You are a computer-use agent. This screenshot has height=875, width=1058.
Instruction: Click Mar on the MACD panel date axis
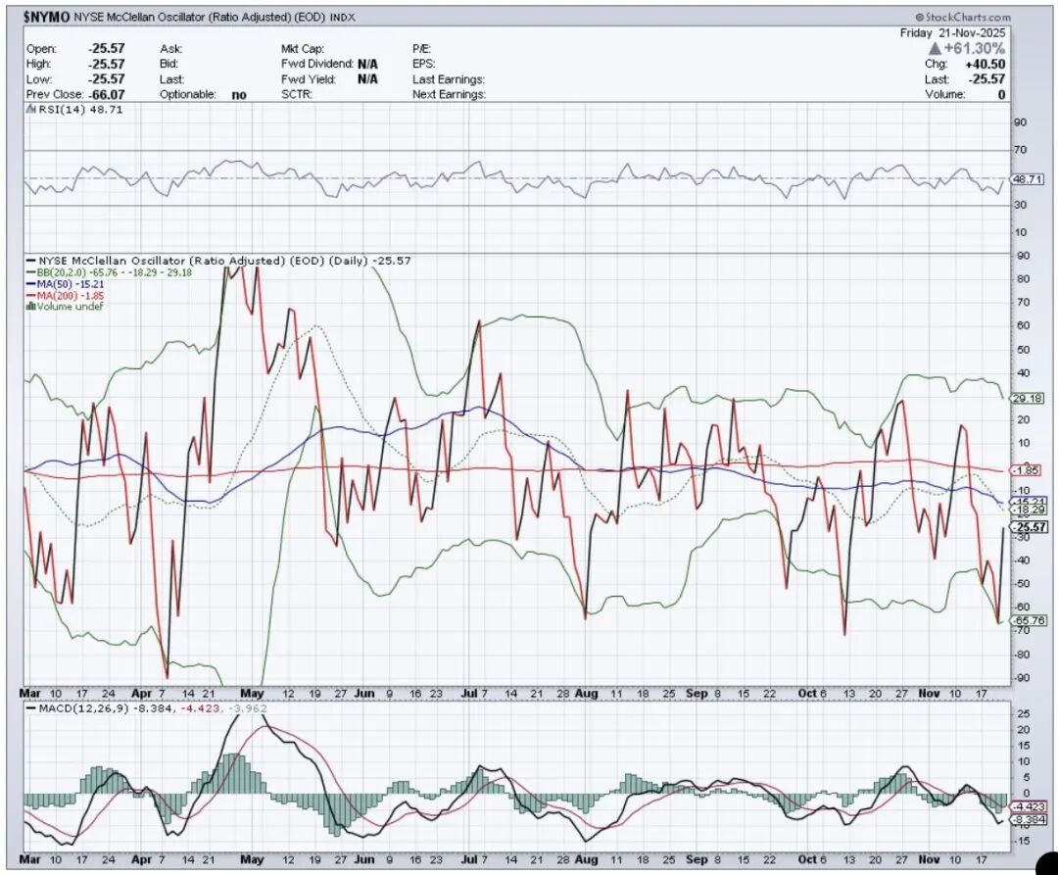click(30, 859)
